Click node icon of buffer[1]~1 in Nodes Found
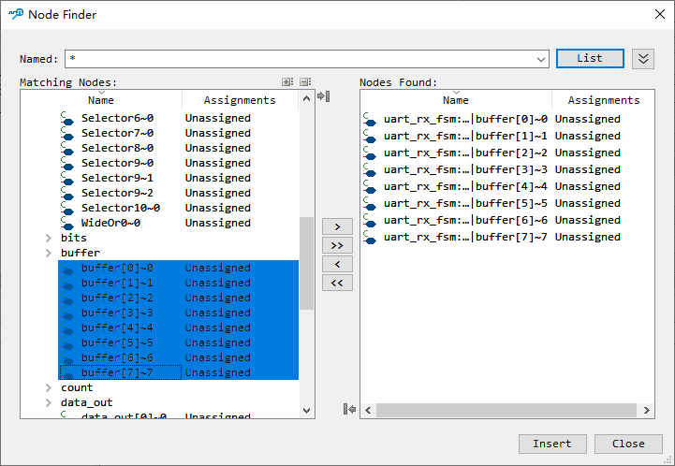 370,137
